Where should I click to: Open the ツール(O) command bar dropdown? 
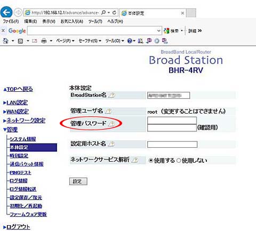115,41
